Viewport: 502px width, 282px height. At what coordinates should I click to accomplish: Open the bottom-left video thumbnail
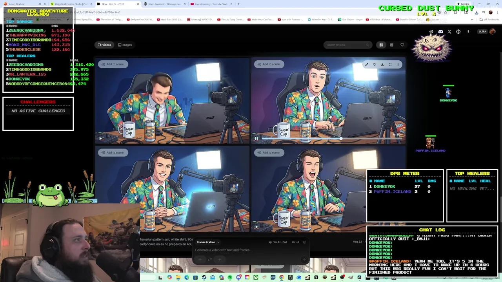[172, 189]
